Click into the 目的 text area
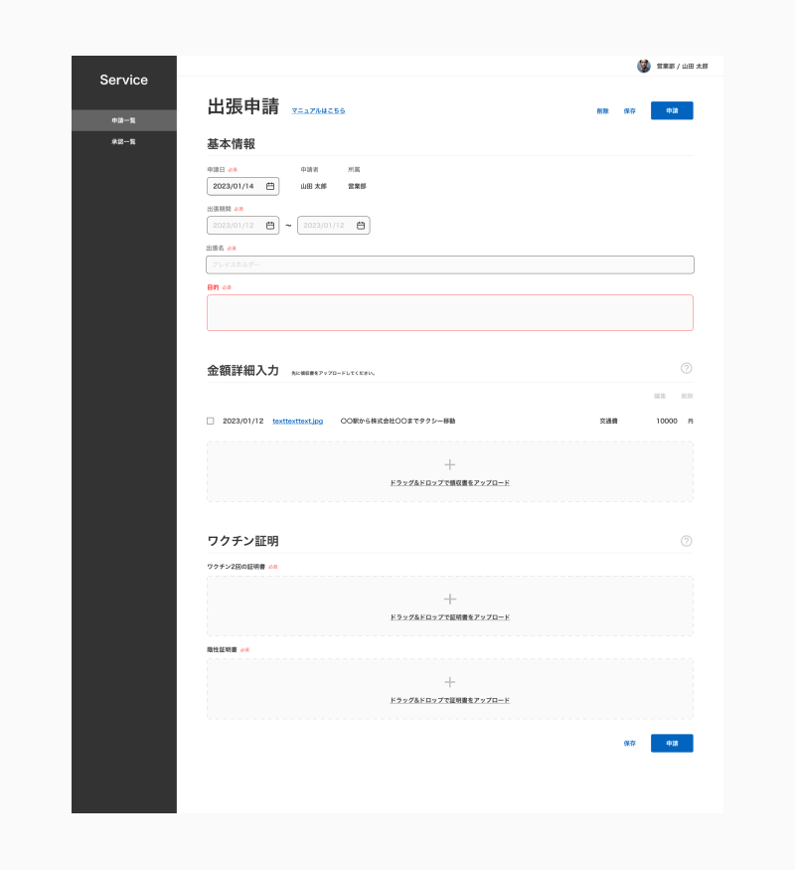 [449, 312]
